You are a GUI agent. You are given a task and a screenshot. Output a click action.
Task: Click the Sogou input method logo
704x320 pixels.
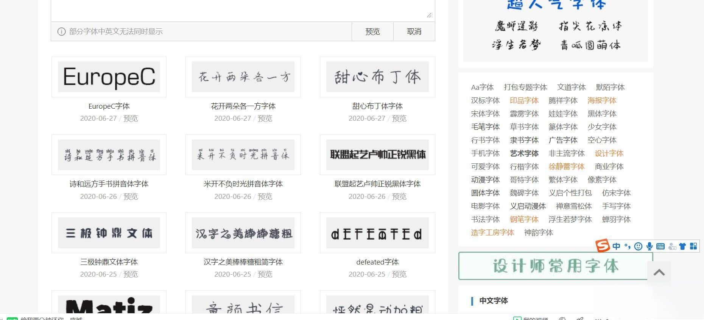coord(603,246)
